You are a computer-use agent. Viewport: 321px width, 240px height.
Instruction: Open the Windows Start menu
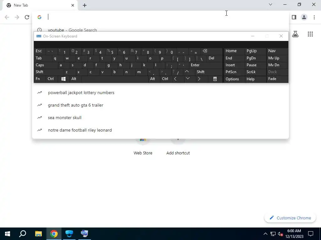8,234
